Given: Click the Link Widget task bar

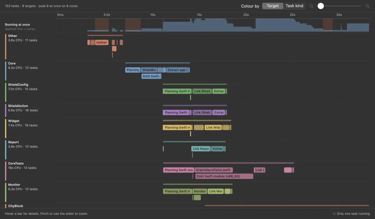Looking at the screenshot, I should (213, 128).
